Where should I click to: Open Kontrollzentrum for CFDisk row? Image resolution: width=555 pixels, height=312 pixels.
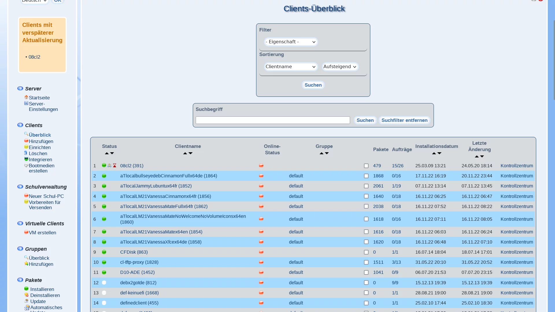517,252
